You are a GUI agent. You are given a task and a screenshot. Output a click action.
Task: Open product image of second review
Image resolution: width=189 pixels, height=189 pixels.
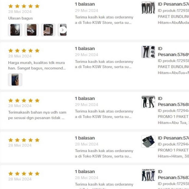click(x=148, y=52)
